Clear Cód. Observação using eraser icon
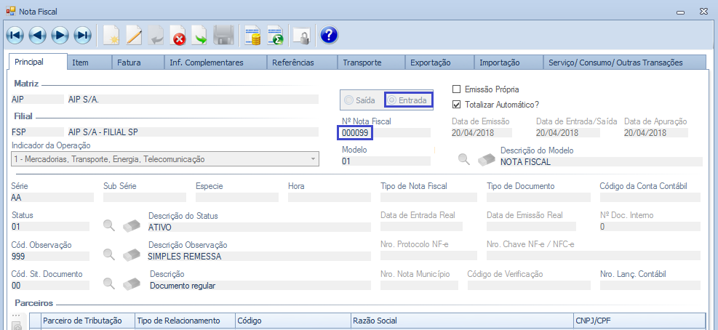The width and height of the screenshot is (718, 330). pos(132,254)
